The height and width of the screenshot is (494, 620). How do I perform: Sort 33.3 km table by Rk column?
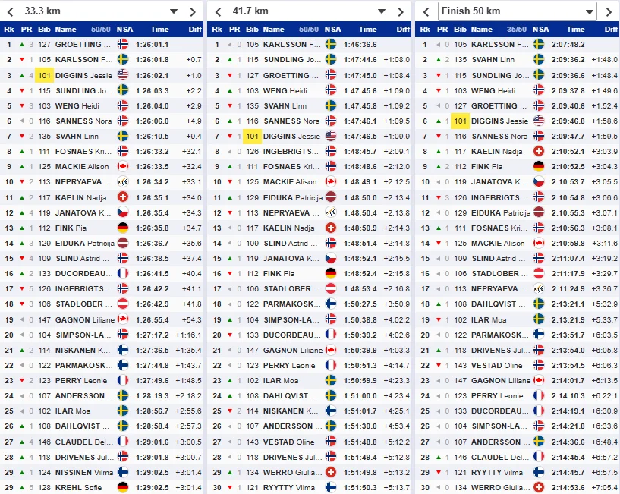coord(9,30)
